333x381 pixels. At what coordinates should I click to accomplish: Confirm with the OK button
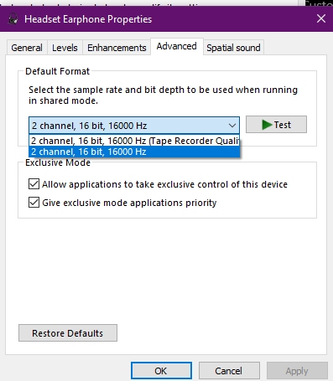pyautogui.click(x=161, y=371)
